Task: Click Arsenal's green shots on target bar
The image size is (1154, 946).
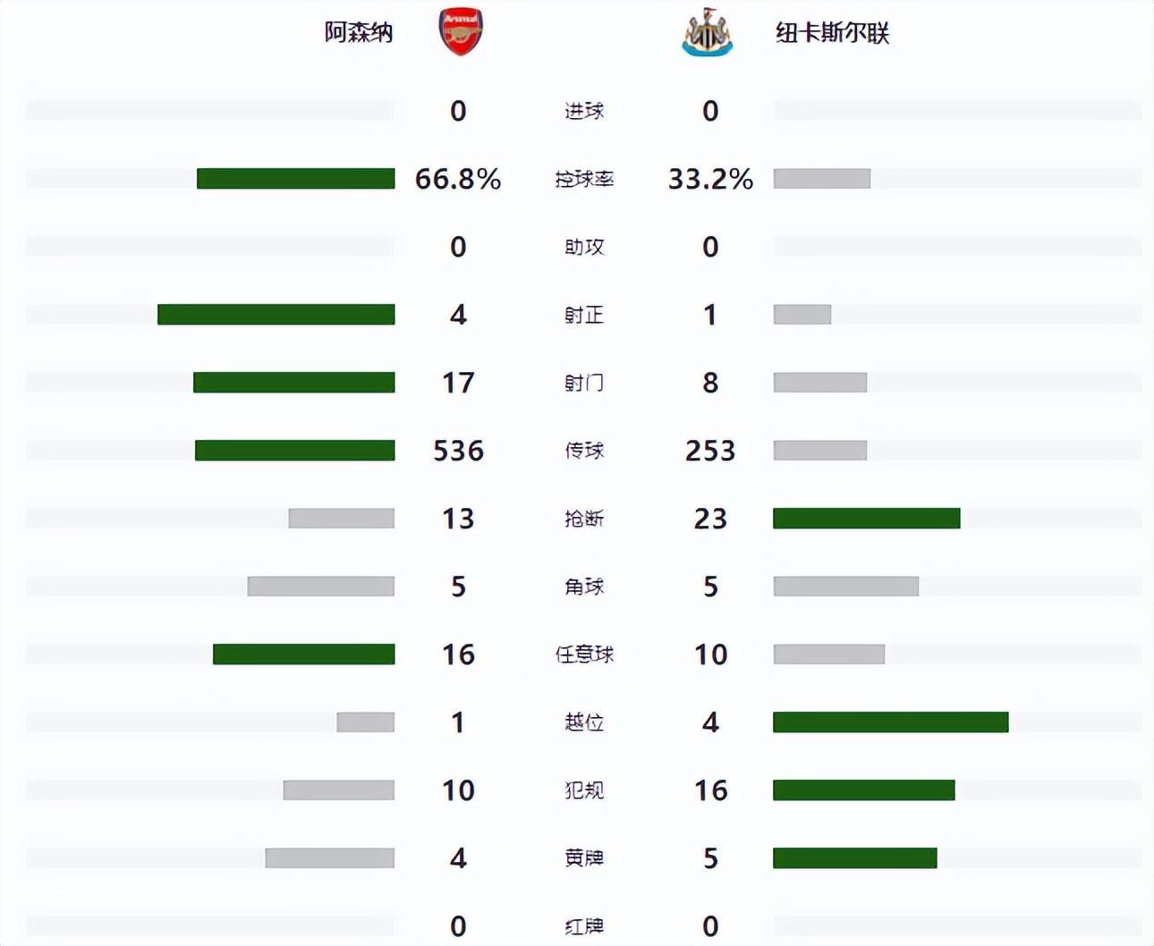Action: (276, 315)
